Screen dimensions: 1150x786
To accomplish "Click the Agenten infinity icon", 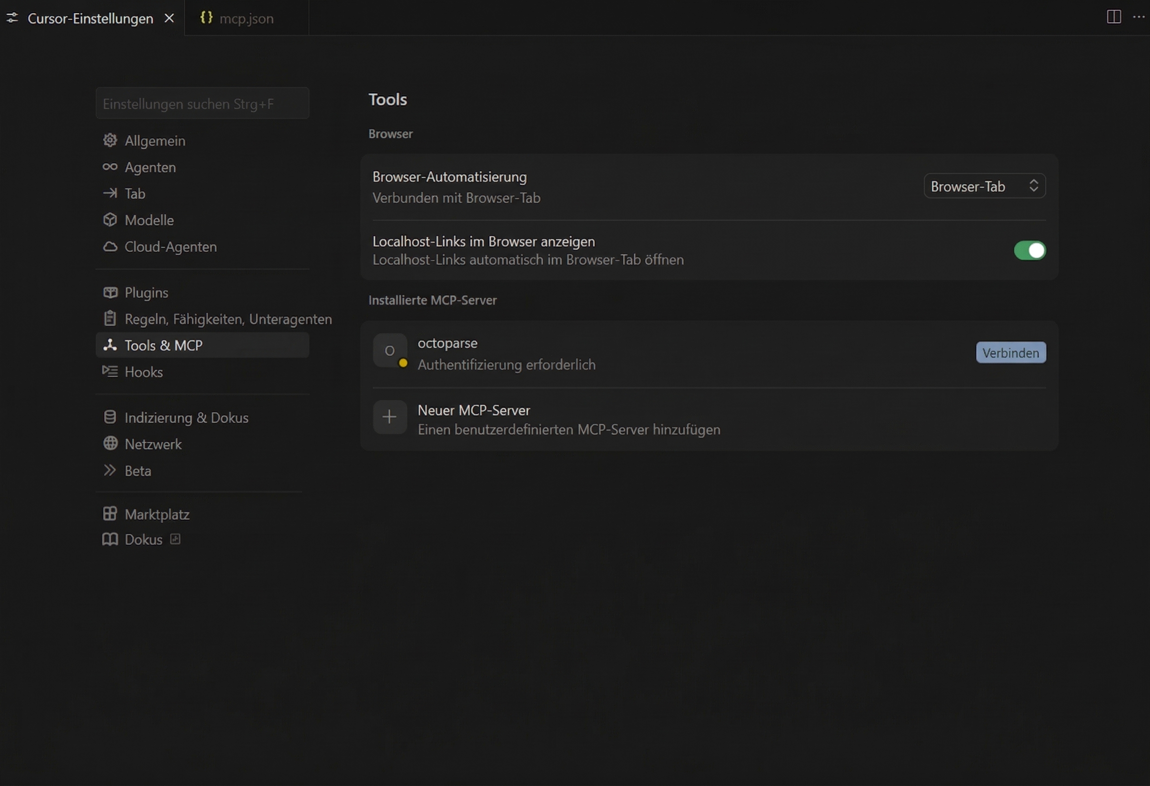I will 110,167.
